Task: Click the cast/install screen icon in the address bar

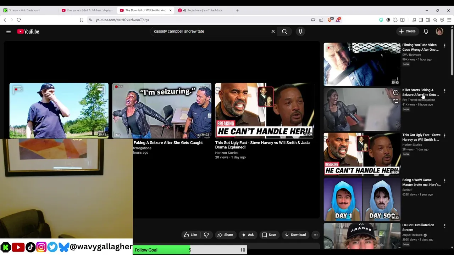Action: coord(313,20)
